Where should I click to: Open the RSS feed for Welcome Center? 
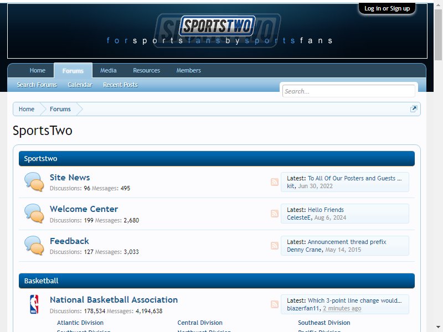(x=275, y=214)
